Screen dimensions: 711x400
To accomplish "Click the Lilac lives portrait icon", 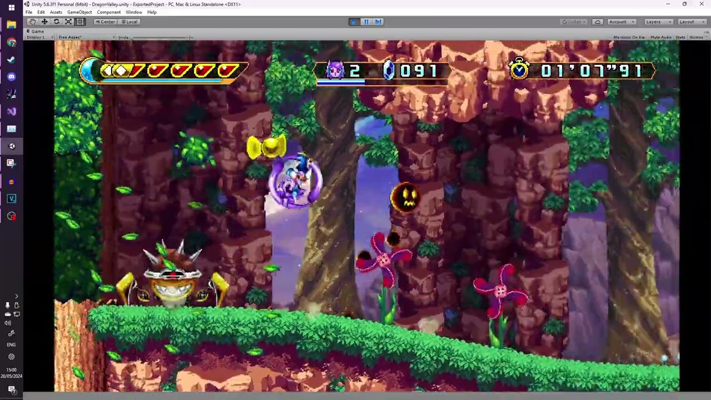I will (335, 70).
